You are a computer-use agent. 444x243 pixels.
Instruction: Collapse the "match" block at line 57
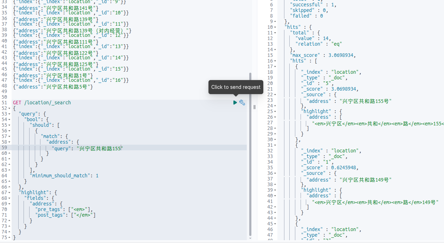click(x=9, y=136)
